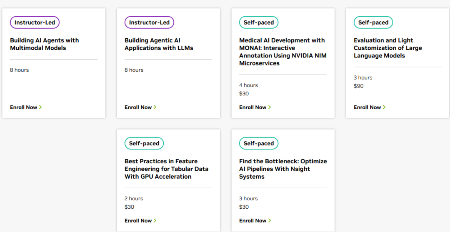
Task: Open the Building Agentic AI Applications with LLMs title
Action: tap(158, 44)
